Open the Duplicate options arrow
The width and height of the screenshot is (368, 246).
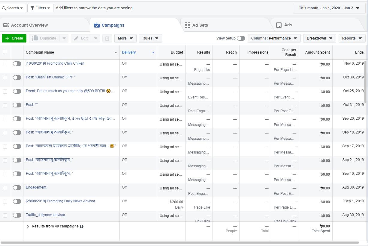64,38
